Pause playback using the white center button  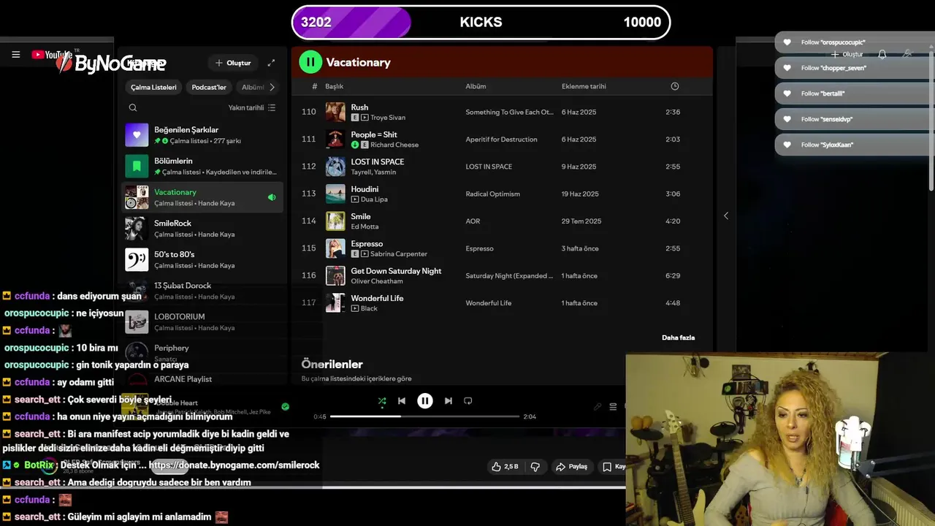click(424, 401)
